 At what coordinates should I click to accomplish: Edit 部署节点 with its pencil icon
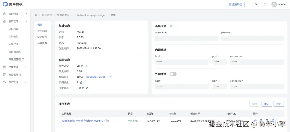pyautogui.click(x=87, y=88)
